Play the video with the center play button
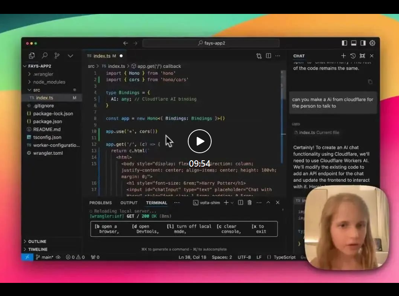 (x=200, y=141)
